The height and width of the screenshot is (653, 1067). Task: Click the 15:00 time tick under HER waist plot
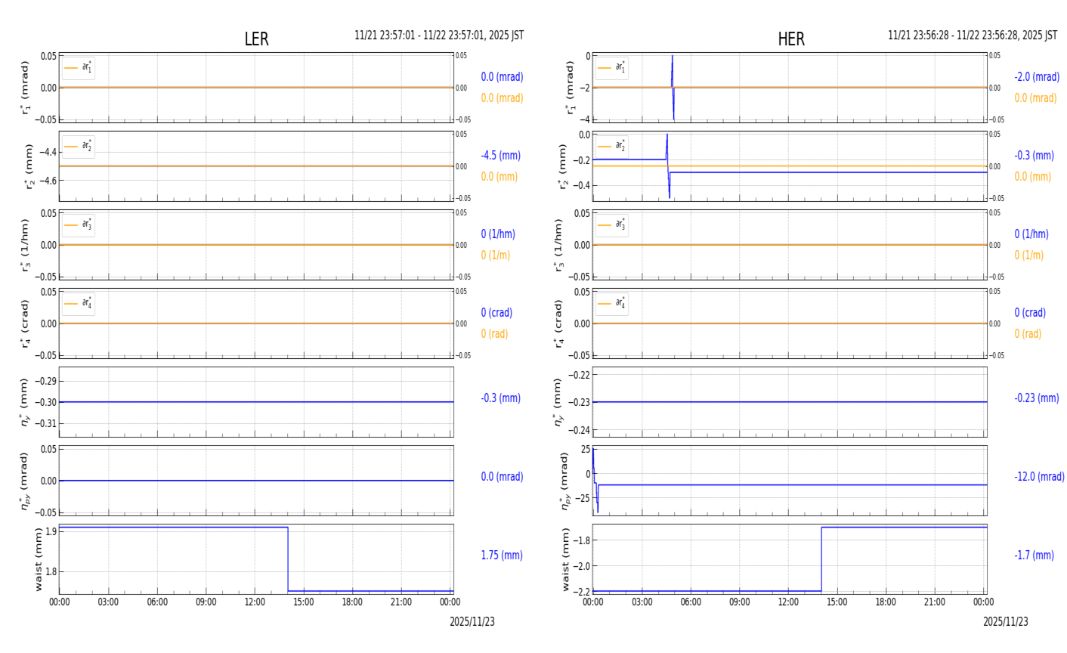pos(837,602)
